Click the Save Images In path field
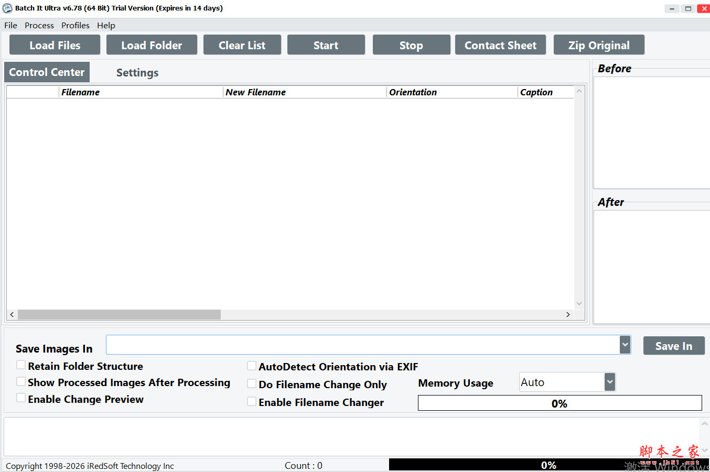Image resolution: width=710 pixels, height=472 pixels. pyautogui.click(x=363, y=345)
